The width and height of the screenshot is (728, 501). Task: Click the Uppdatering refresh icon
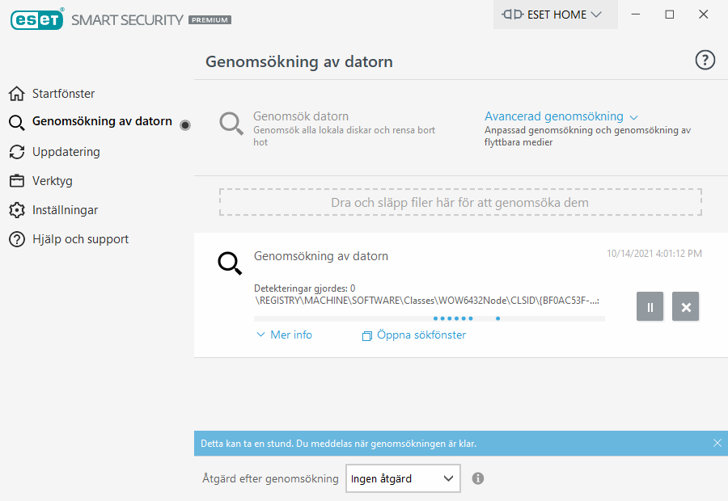click(16, 152)
